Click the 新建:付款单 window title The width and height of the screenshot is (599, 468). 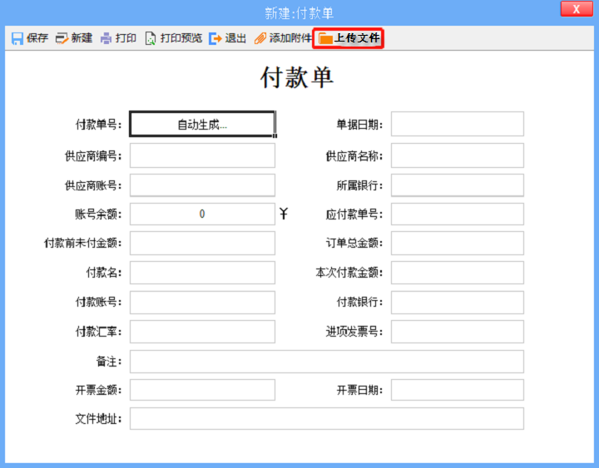click(299, 13)
